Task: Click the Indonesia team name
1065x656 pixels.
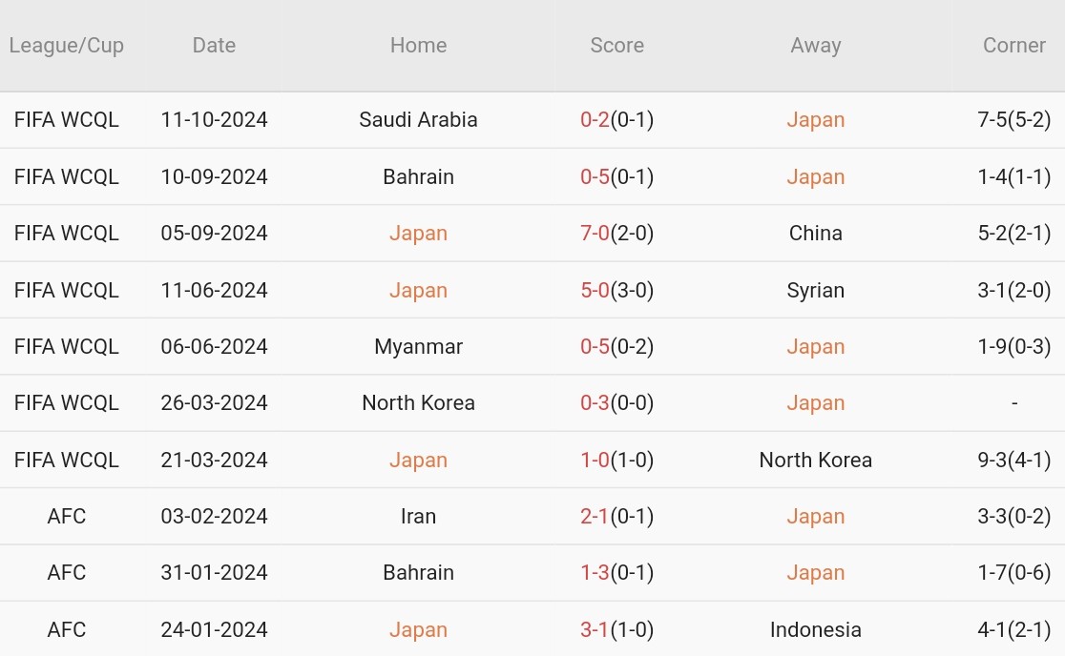Action: point(815,630)
